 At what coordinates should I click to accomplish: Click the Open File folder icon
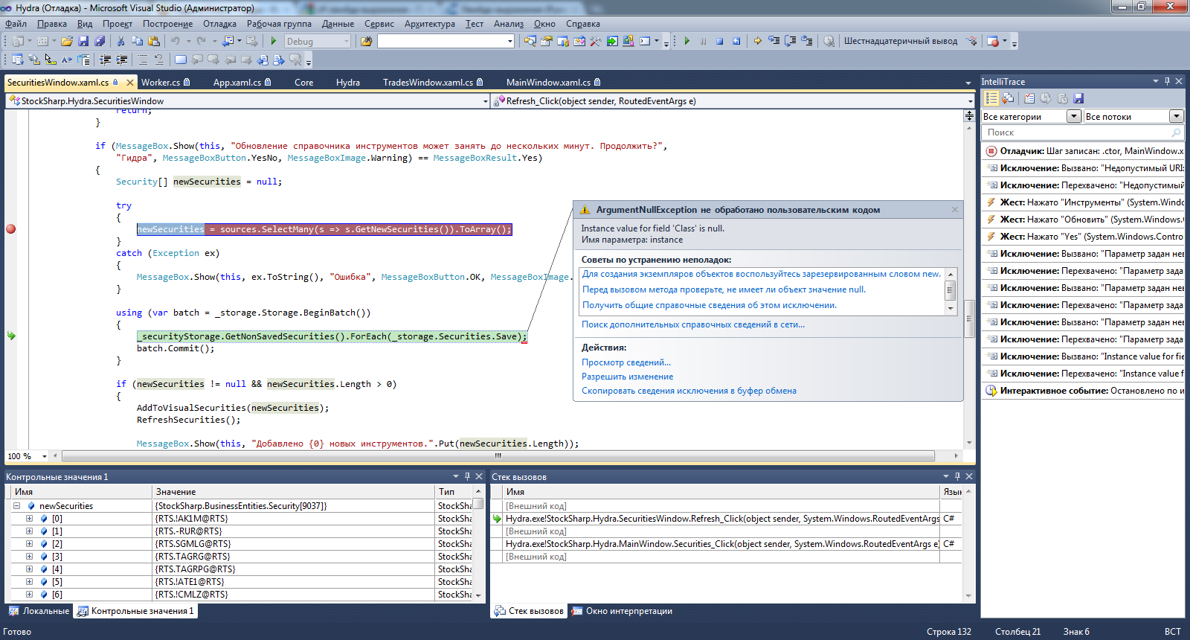(x=67, y=41)
